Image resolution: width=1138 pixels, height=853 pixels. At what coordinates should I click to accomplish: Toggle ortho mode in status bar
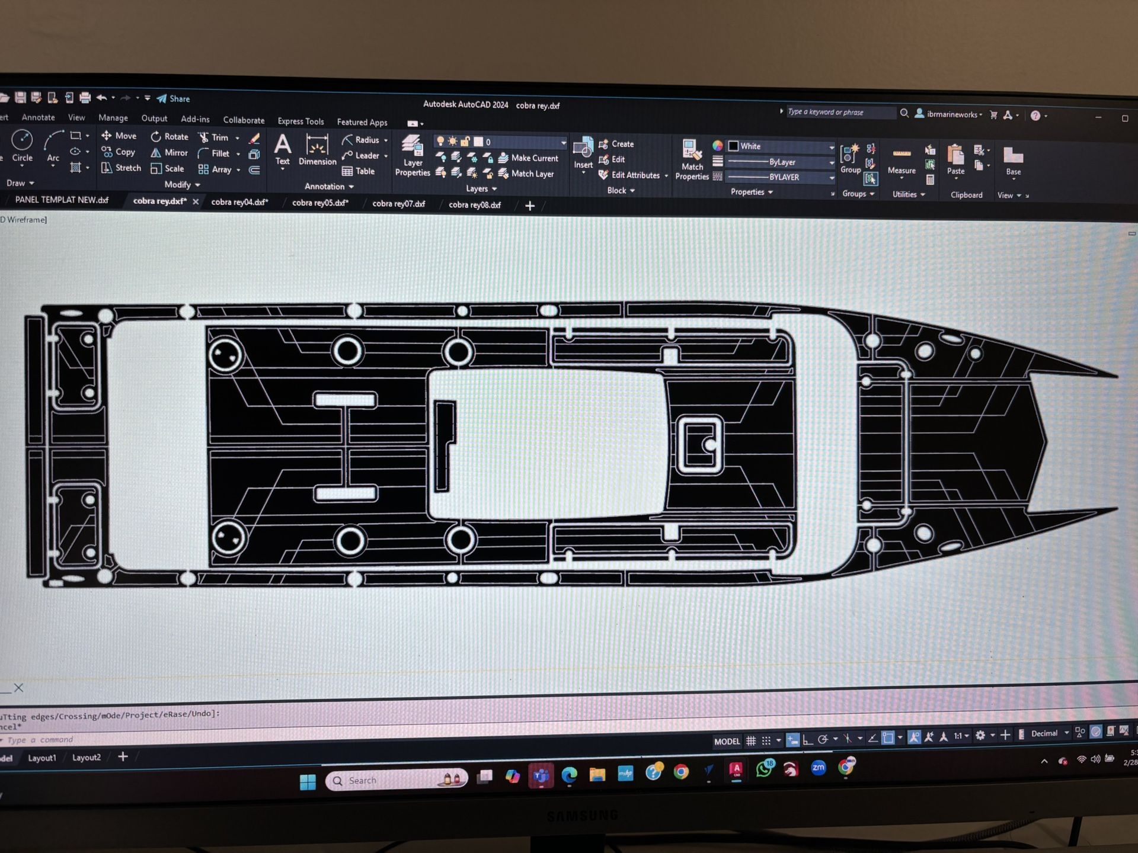pos(808,739)
